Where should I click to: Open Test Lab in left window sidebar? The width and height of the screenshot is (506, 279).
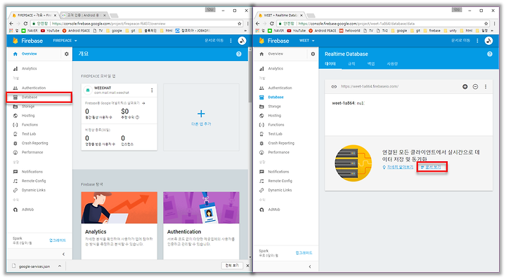coord(29,134)
